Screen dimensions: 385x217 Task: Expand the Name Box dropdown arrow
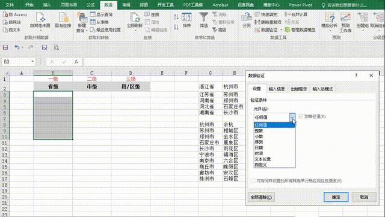pos(32,62)
